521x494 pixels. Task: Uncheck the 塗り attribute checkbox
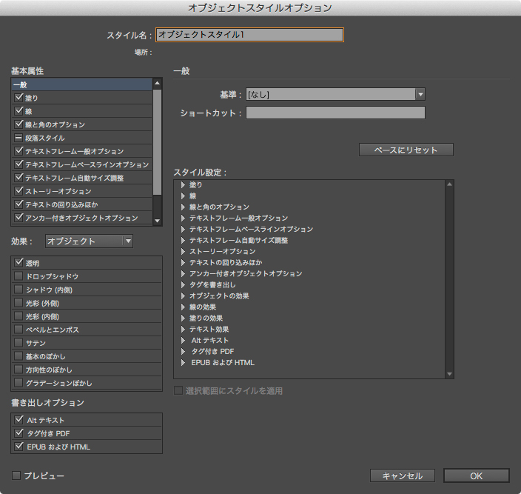pyautogui.click(x=19, y=98)
